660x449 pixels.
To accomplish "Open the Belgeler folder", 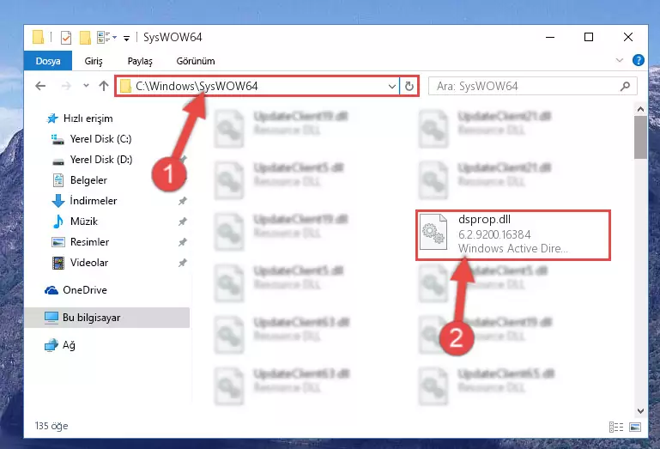I will point(88,180).
